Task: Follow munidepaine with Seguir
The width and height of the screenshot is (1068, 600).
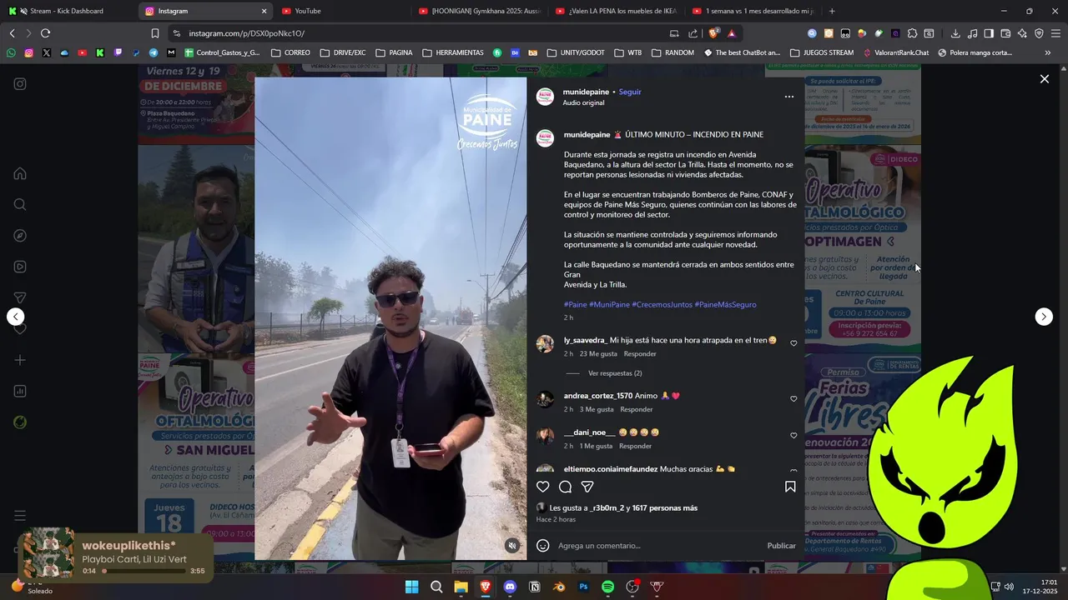Action: 630,92
